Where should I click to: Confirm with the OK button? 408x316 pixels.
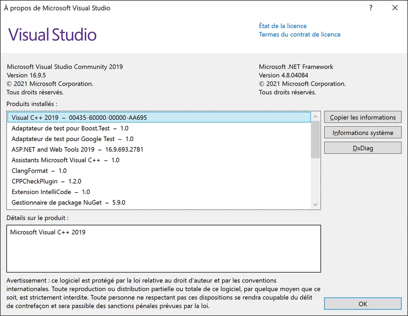coord(363,304)
